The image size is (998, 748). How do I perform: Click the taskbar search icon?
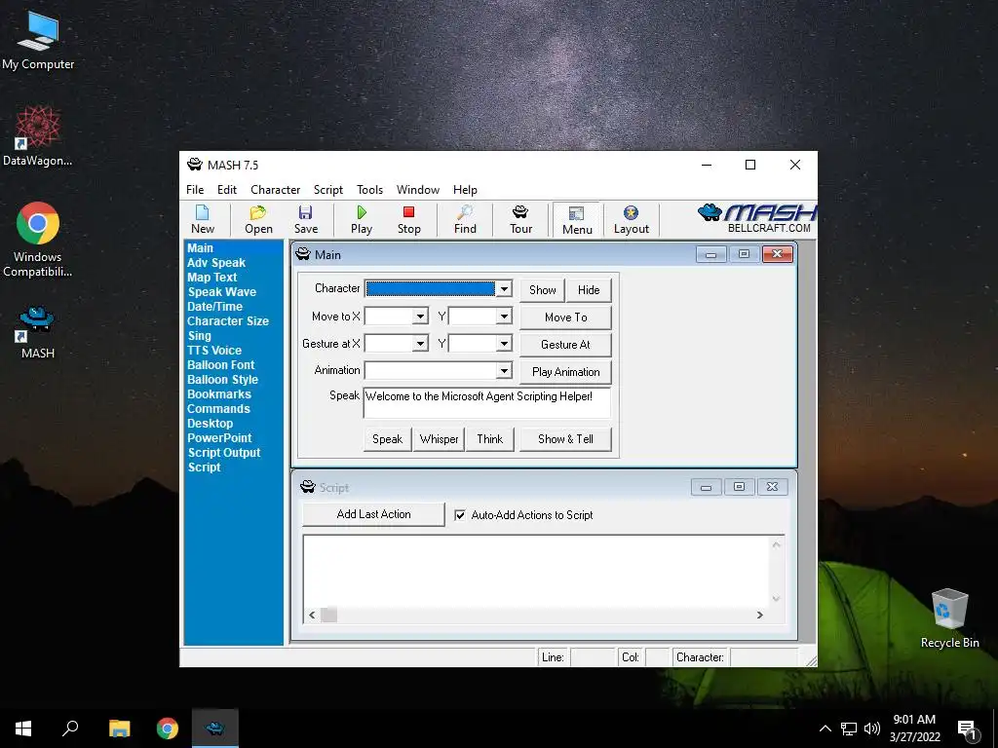pos(70,729)
